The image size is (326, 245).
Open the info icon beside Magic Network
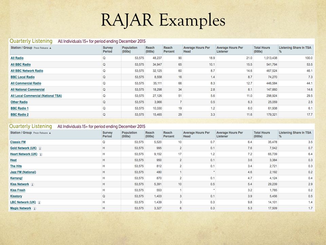[35, 209]
